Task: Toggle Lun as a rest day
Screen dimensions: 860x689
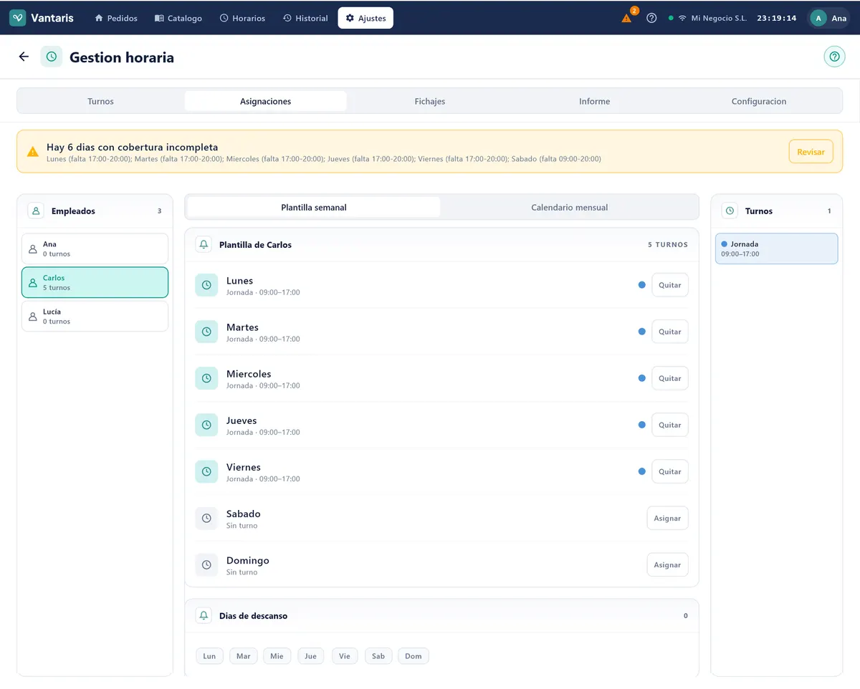Action: click(x=209, y=655)
